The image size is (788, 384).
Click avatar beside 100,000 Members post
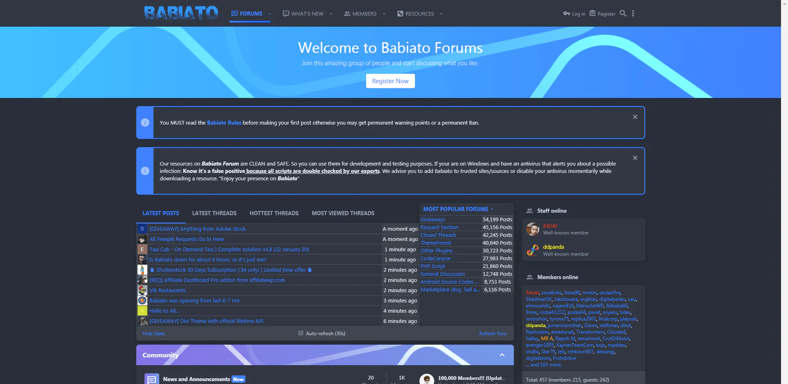427,379
